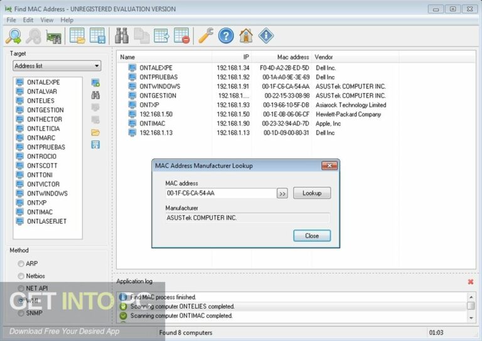This screenshot has height=341, width=482.
Task: Open the Edit menu
Action: 28,20
